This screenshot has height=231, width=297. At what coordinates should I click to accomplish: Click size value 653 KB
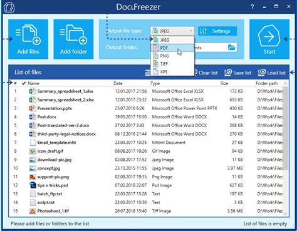pos(236,100)
